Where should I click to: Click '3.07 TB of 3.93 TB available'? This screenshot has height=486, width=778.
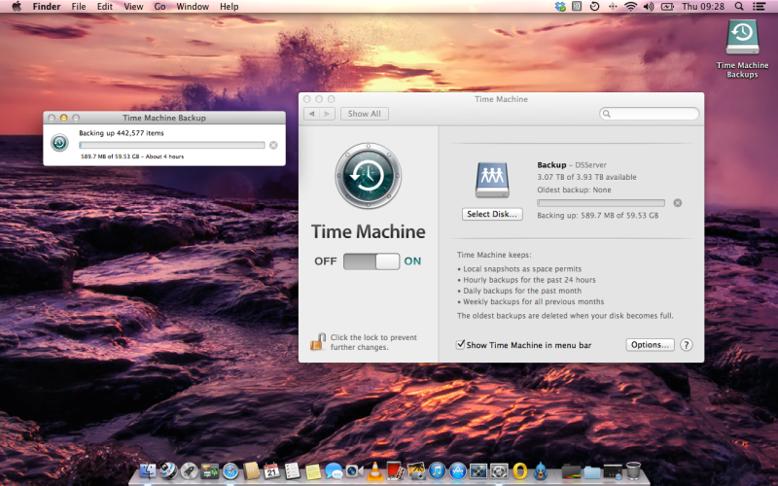point(586,177)
